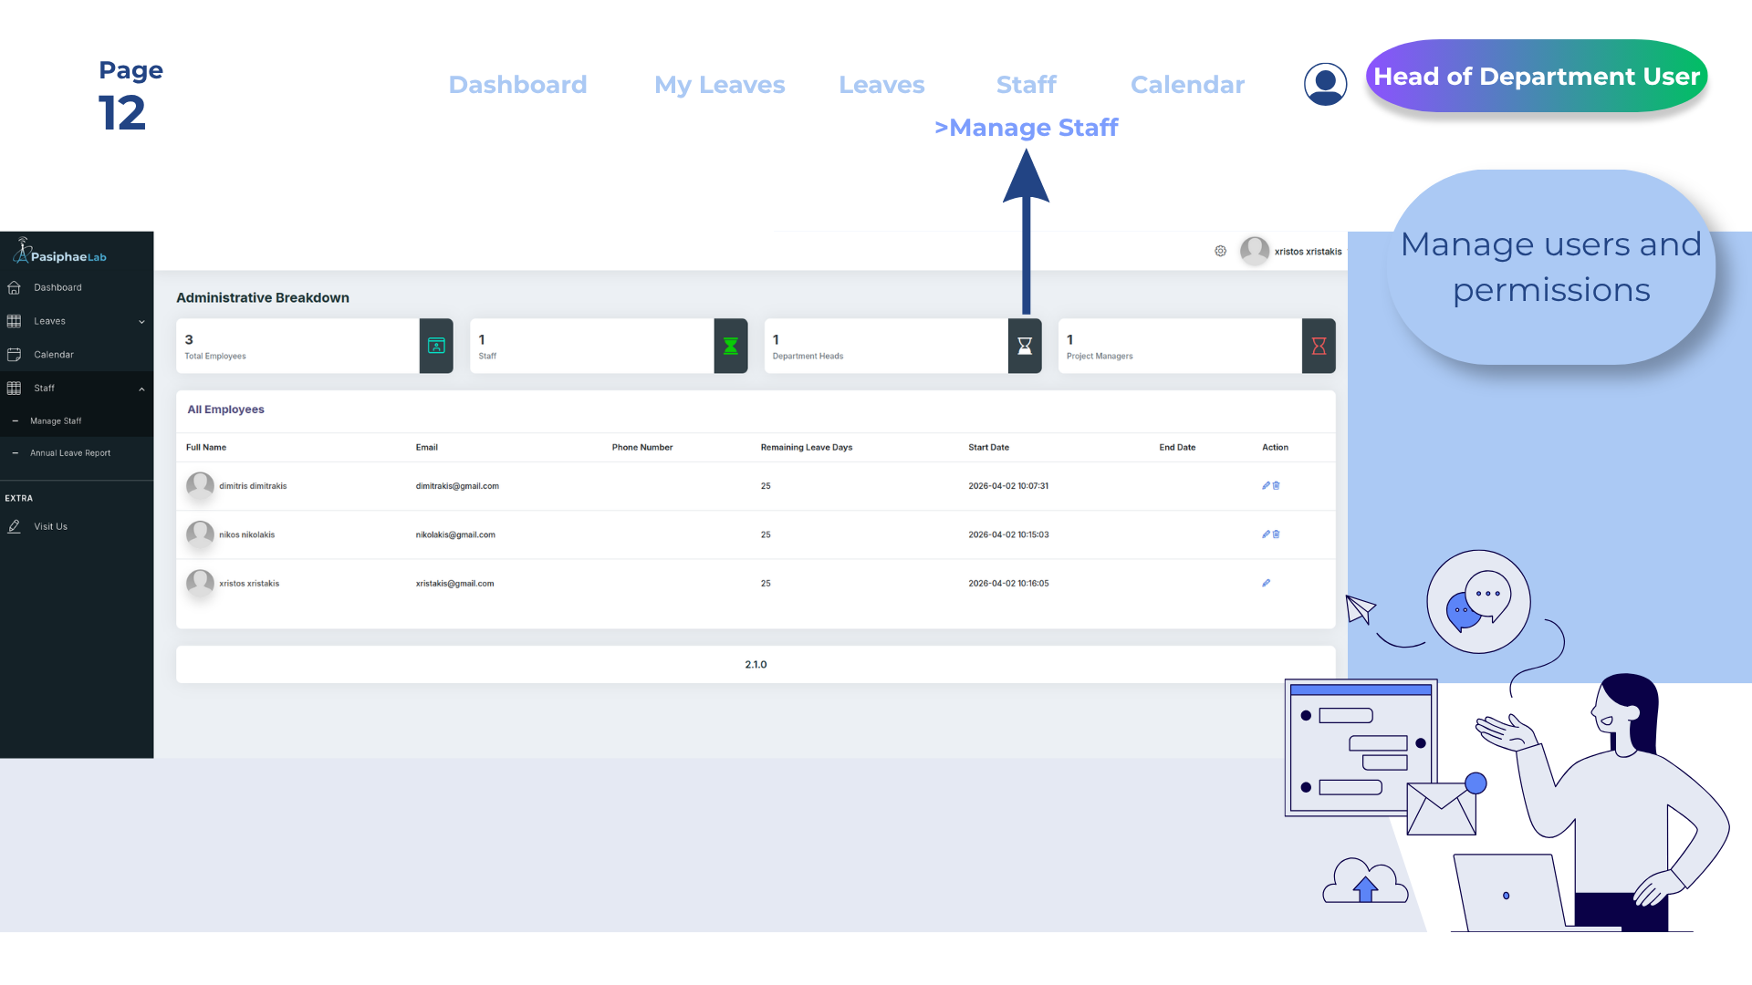This screenshot has width=1752, height=985.
Task: Open the xristos xristakis profile menu
Action: [1291, 251]
